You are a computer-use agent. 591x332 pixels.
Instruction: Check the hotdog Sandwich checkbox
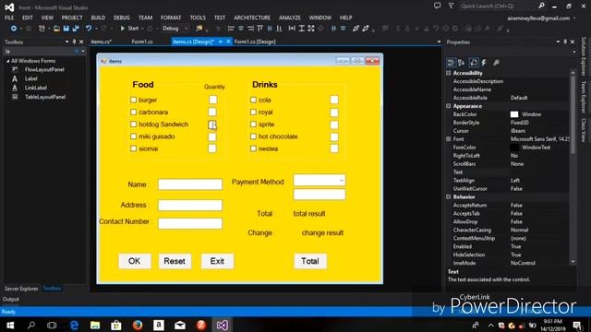[133, 124]
